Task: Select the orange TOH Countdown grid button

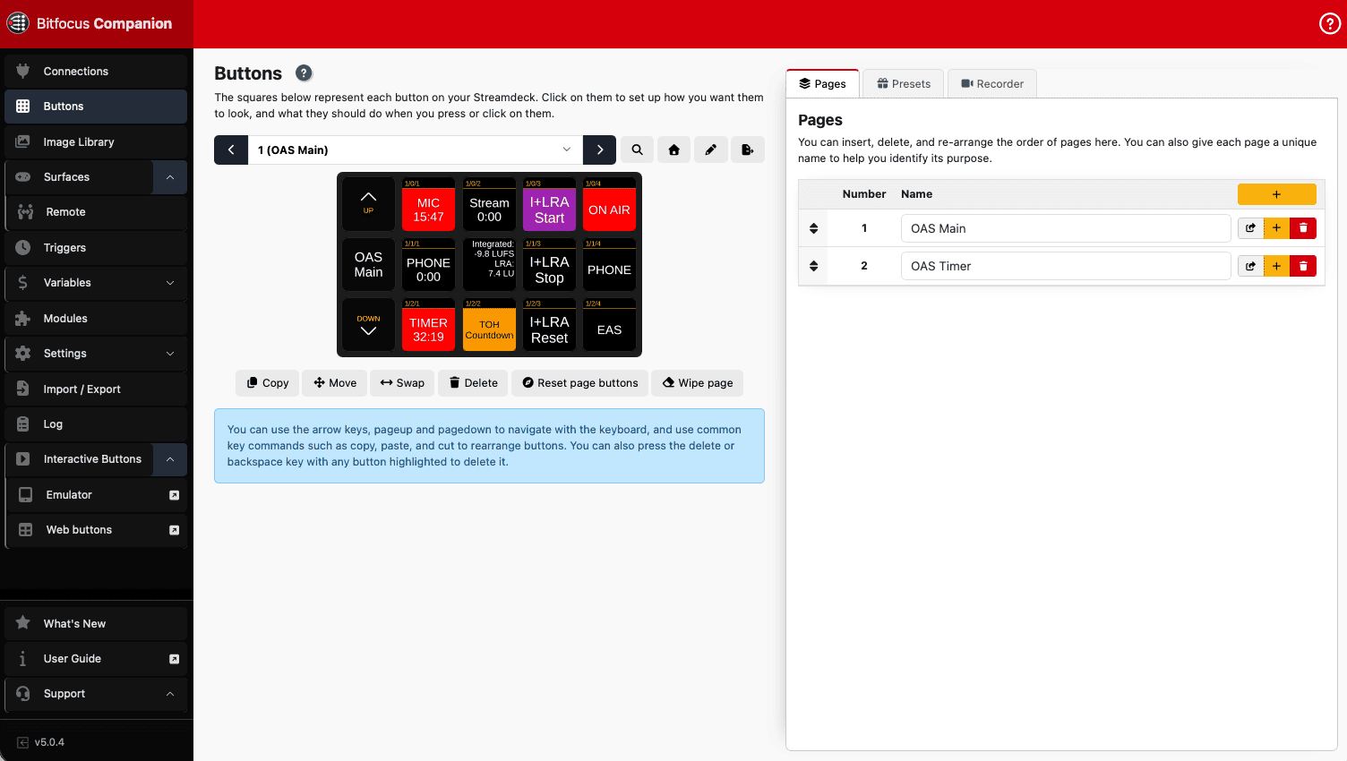Action: coord(489,325)
